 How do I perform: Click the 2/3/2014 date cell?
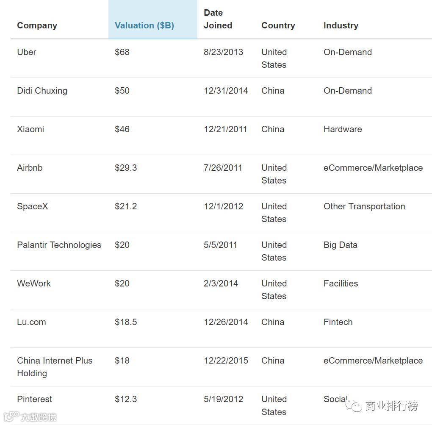click(x=221, y=283)
